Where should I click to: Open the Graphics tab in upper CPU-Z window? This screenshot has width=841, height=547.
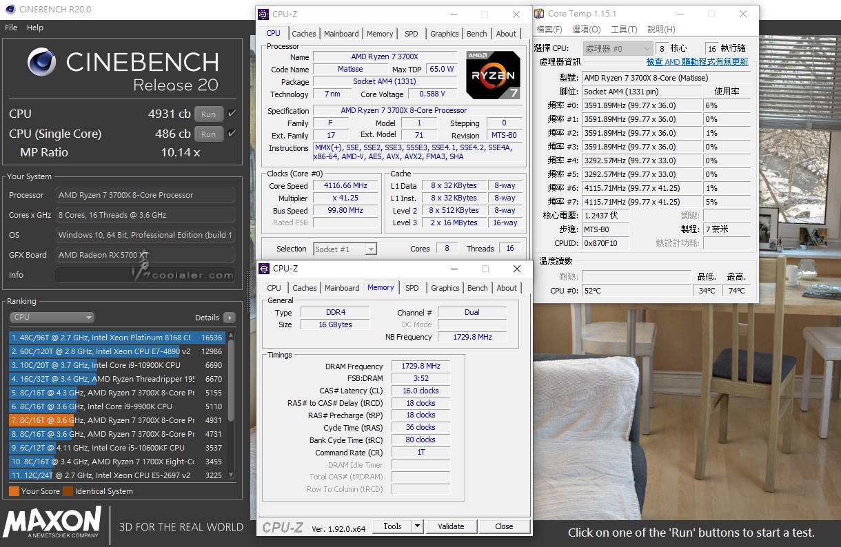pyautogui.click(x=445, y=34)
